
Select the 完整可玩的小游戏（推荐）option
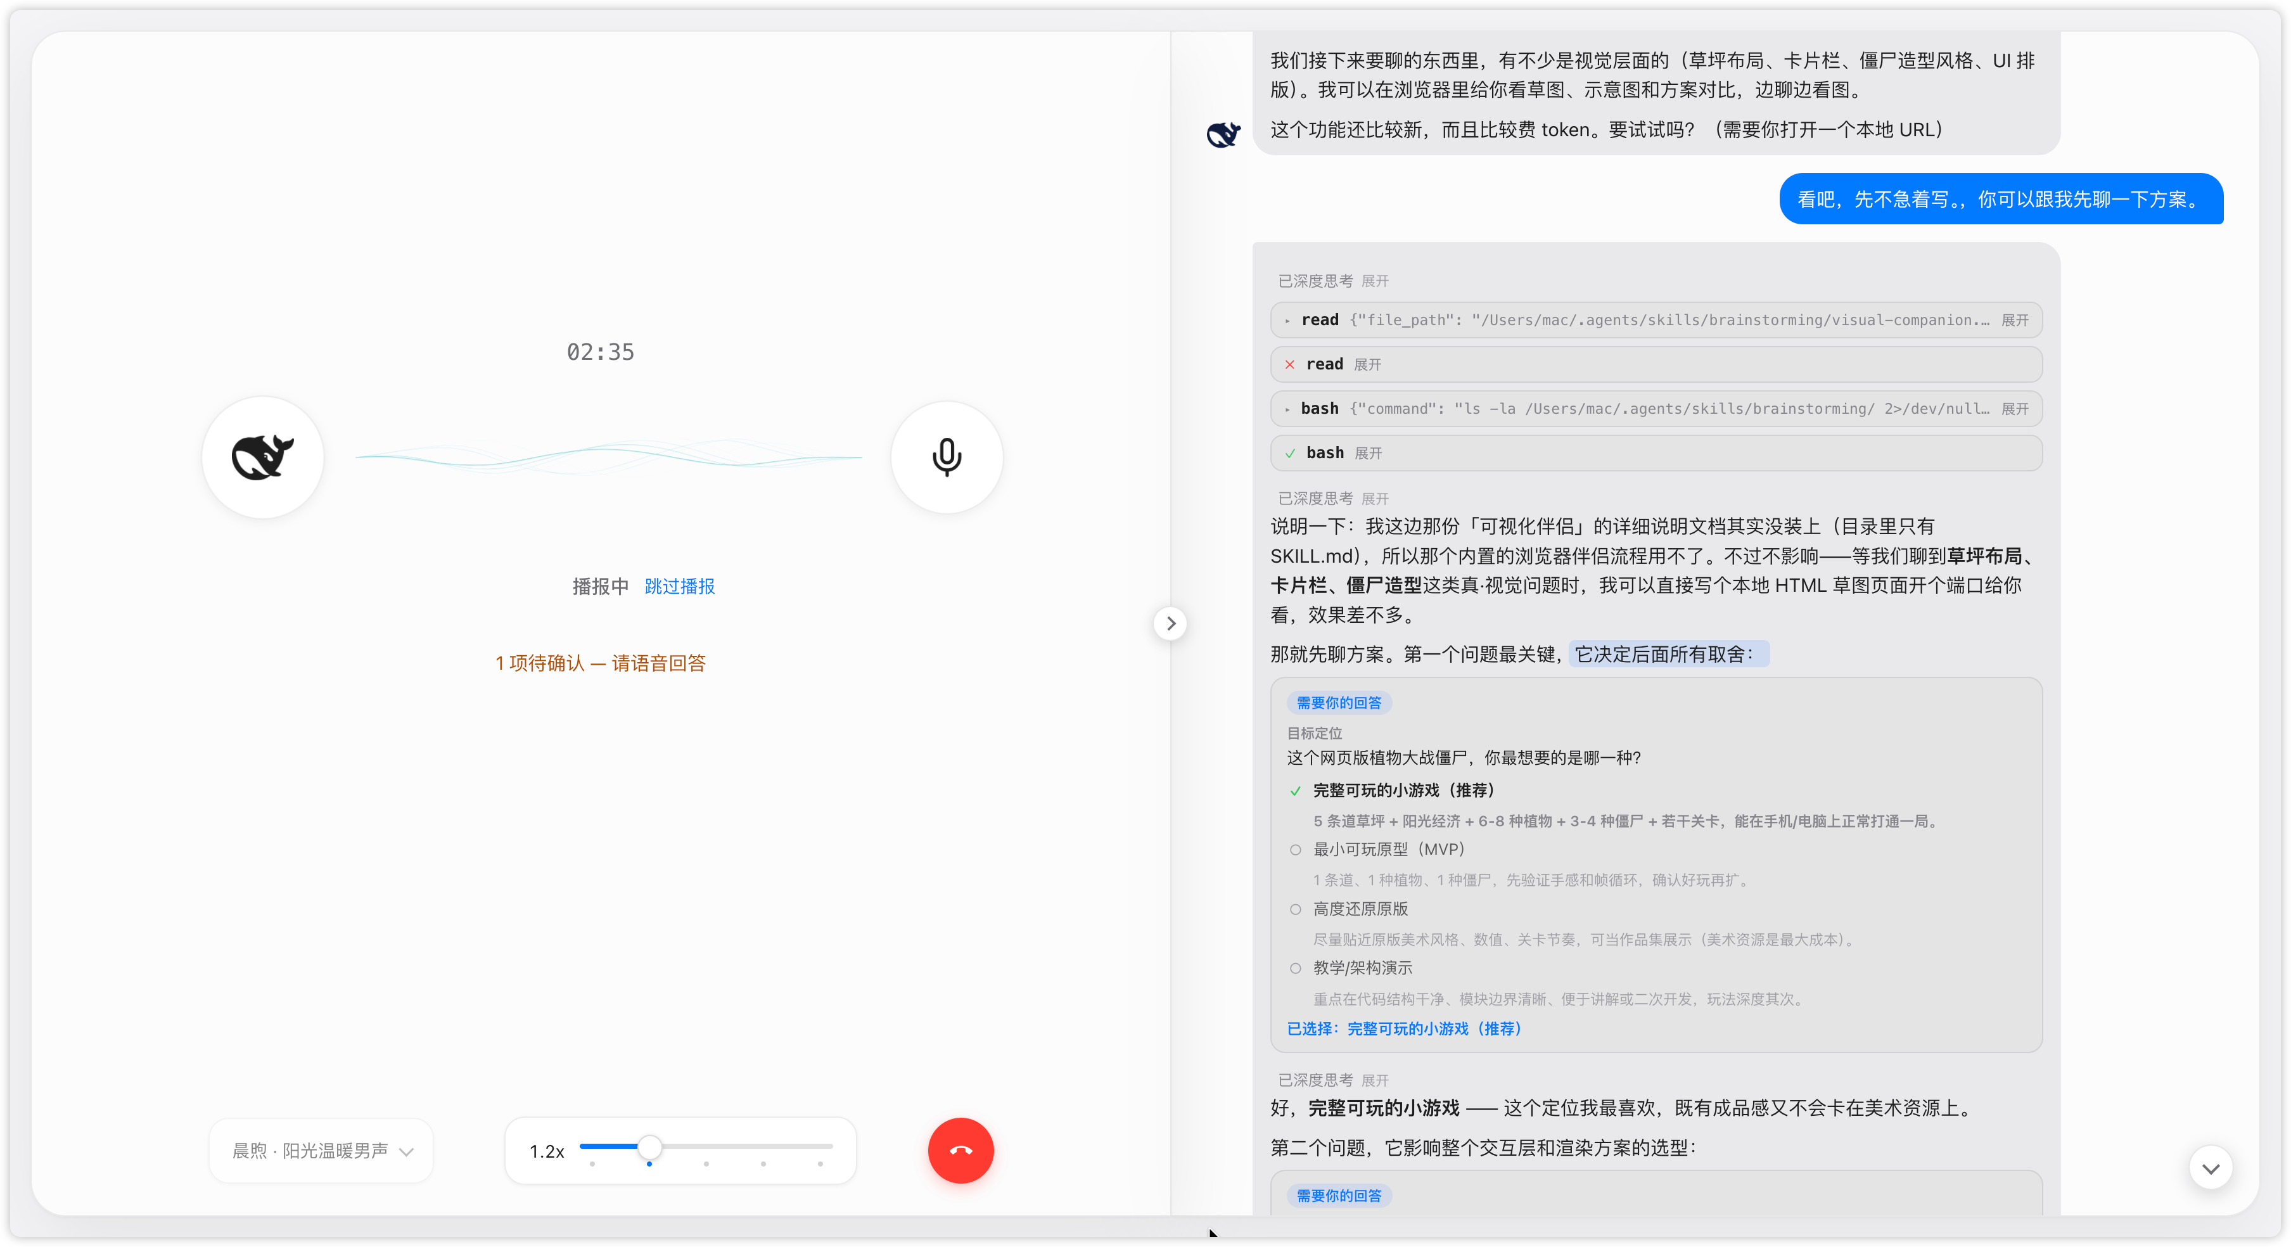[x=1404, y=790]
